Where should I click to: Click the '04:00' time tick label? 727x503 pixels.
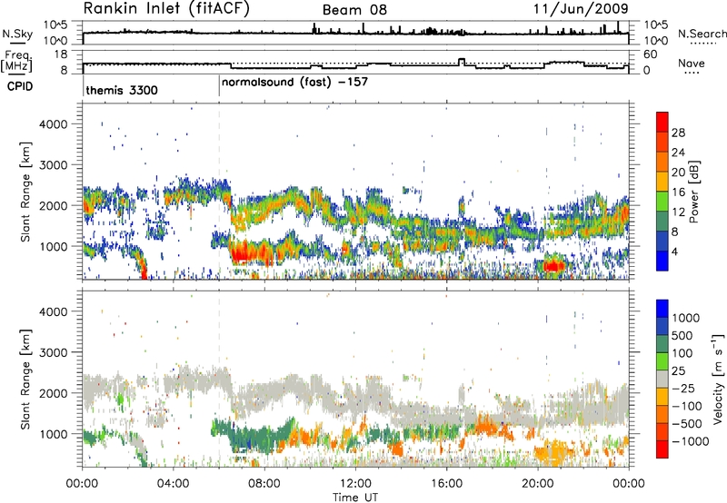click(x=174, y=484)
